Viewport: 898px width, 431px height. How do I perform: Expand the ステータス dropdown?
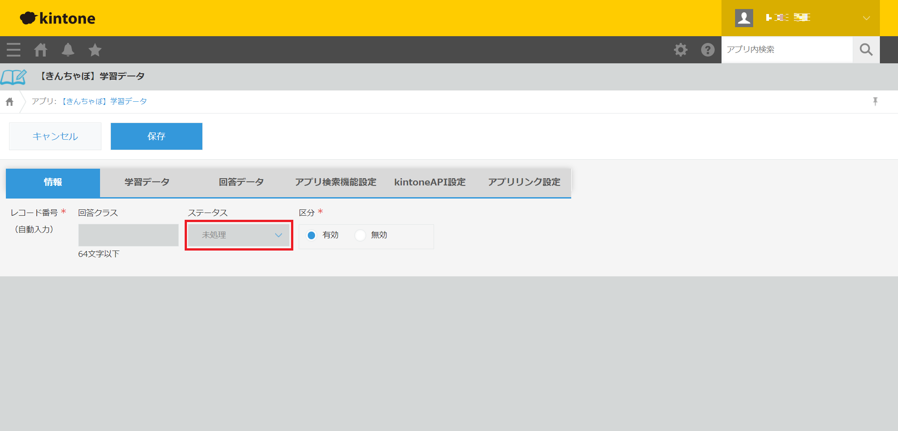[239, 235]
